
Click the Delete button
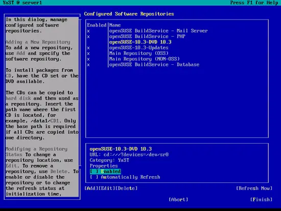click(126, 189)
